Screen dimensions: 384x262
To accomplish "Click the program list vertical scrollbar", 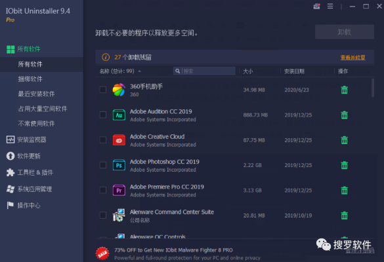I will point(373,88).
